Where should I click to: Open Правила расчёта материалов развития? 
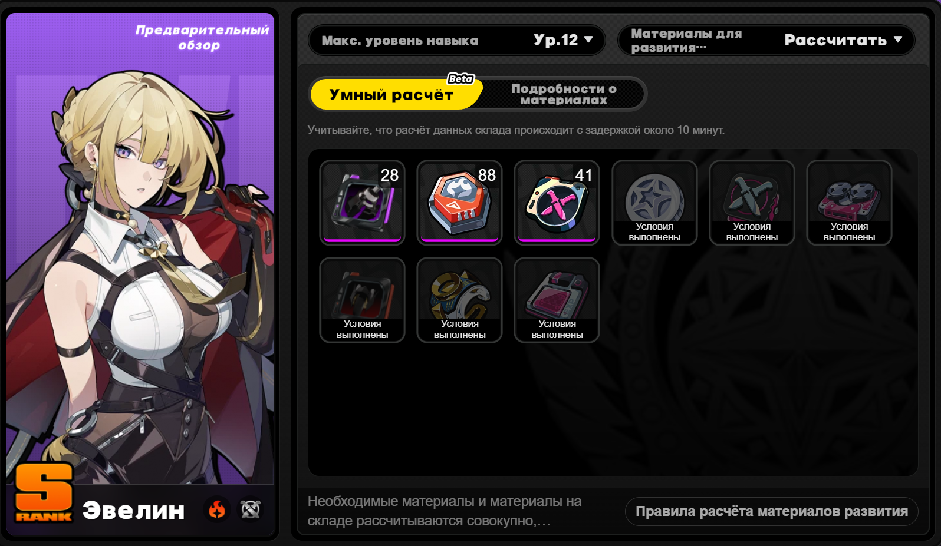(771, 511)
